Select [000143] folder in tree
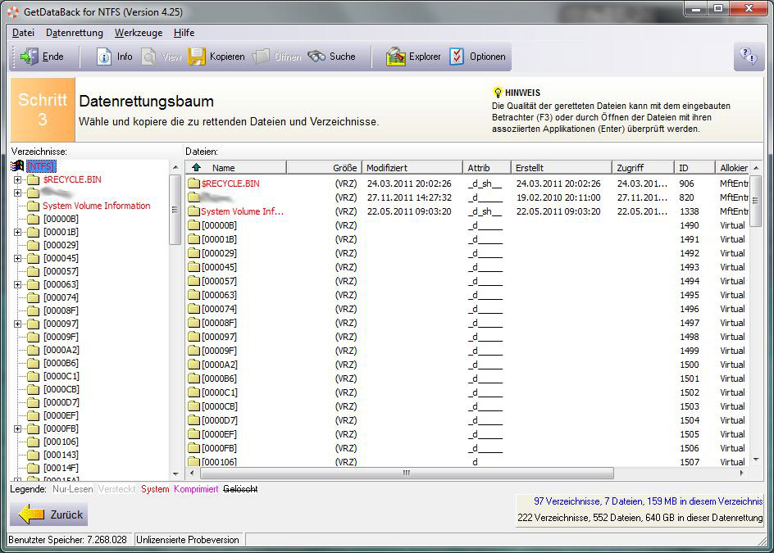The height and width of the screenshot is (553, 774). click(61, 455)
